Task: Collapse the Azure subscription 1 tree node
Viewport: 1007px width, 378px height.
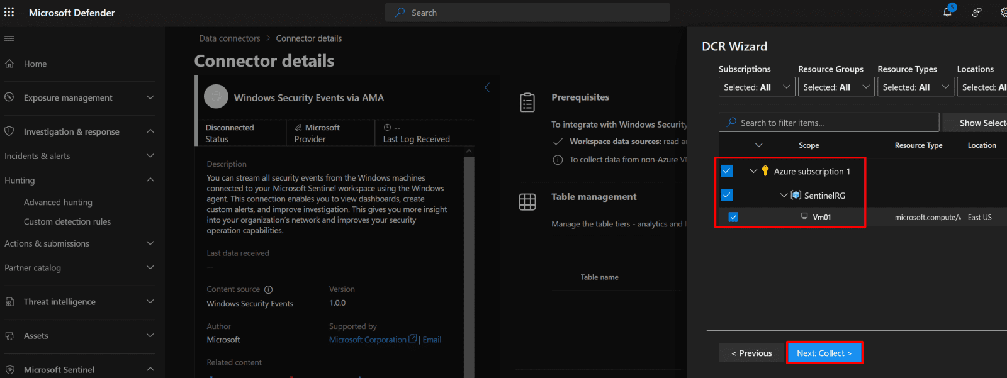Action: pyautogui.click(x=753, y=171)
